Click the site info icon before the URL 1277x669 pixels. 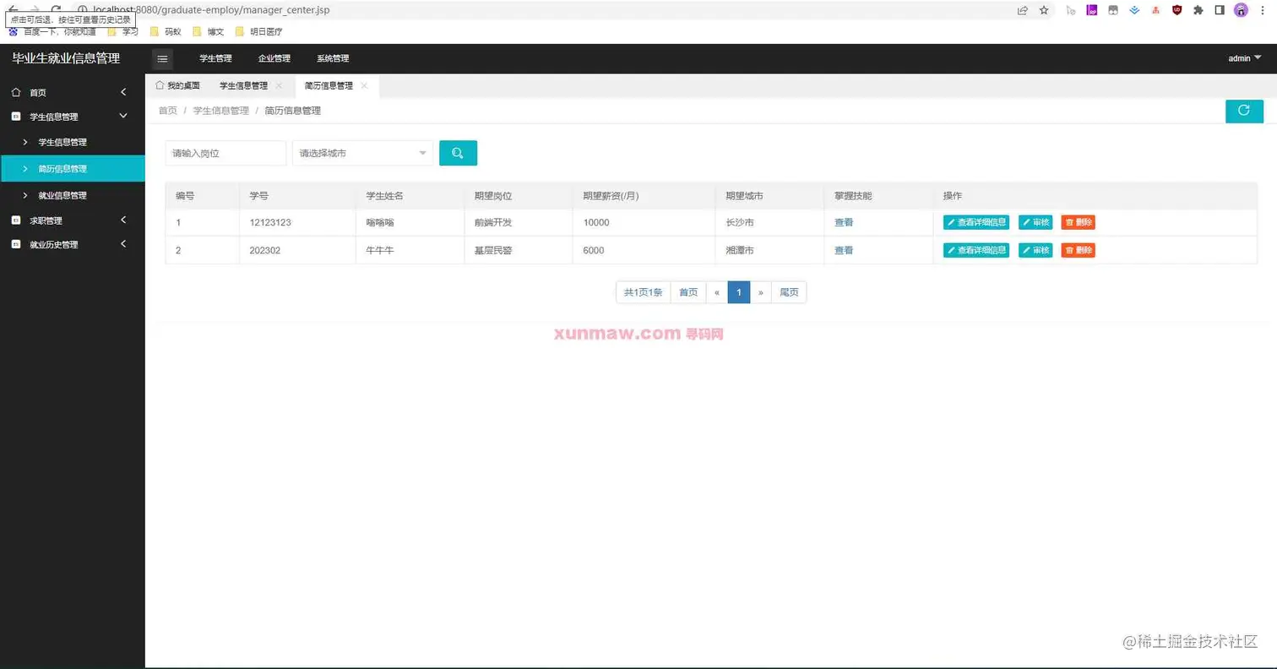tap(83, 10)
